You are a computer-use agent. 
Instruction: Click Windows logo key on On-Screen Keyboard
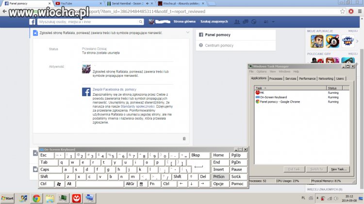[59, 184]
